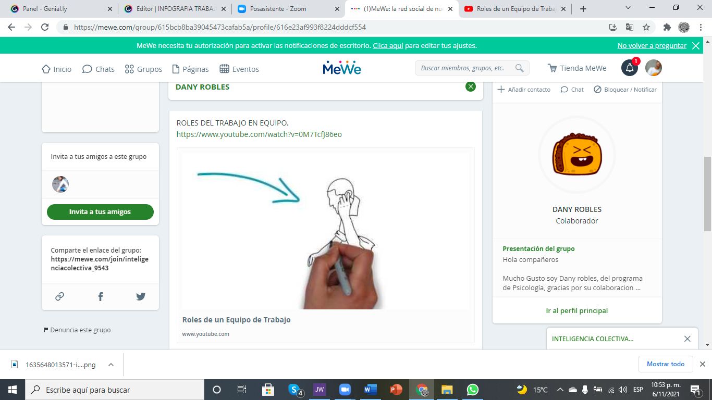Click the green X beside DANY ROBLES
The image size is (712, 400).
click(x=471, y=86)
